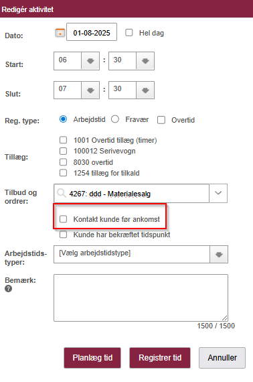Click the Redigér aktivitet title text
This screenshot has height=382, width=253.
point(27,9)
